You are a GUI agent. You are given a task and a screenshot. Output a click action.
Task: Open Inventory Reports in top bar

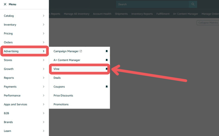tap(142, 14)
